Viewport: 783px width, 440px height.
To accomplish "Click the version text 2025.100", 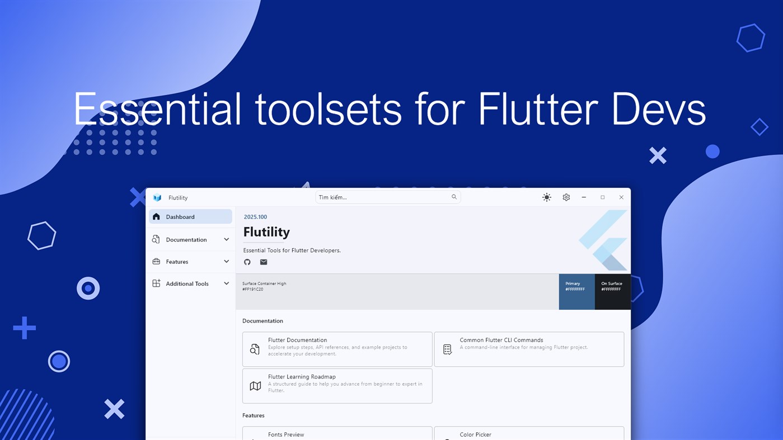I will 255,216.
